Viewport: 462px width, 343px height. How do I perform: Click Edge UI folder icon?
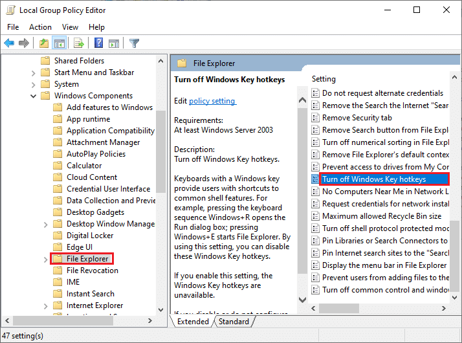(58, 247)
